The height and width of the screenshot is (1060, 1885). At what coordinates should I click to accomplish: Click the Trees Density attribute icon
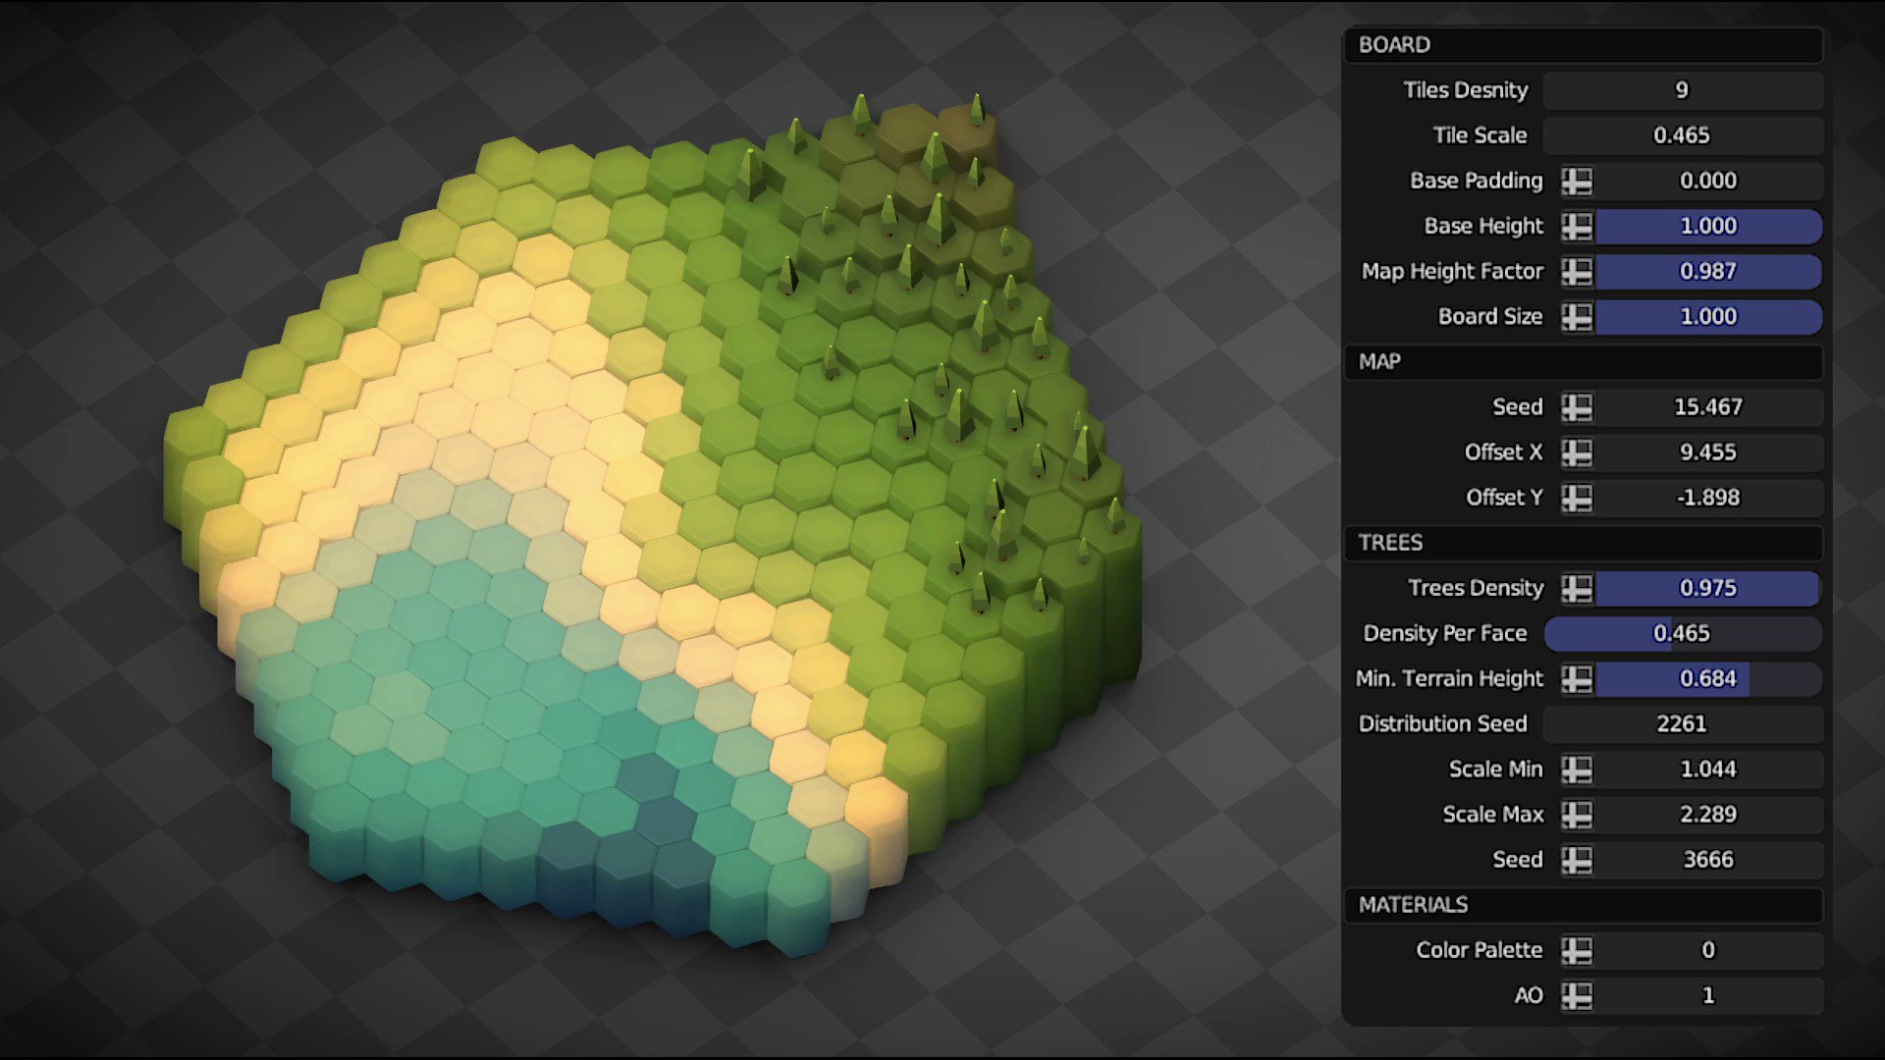(1577, 588)
